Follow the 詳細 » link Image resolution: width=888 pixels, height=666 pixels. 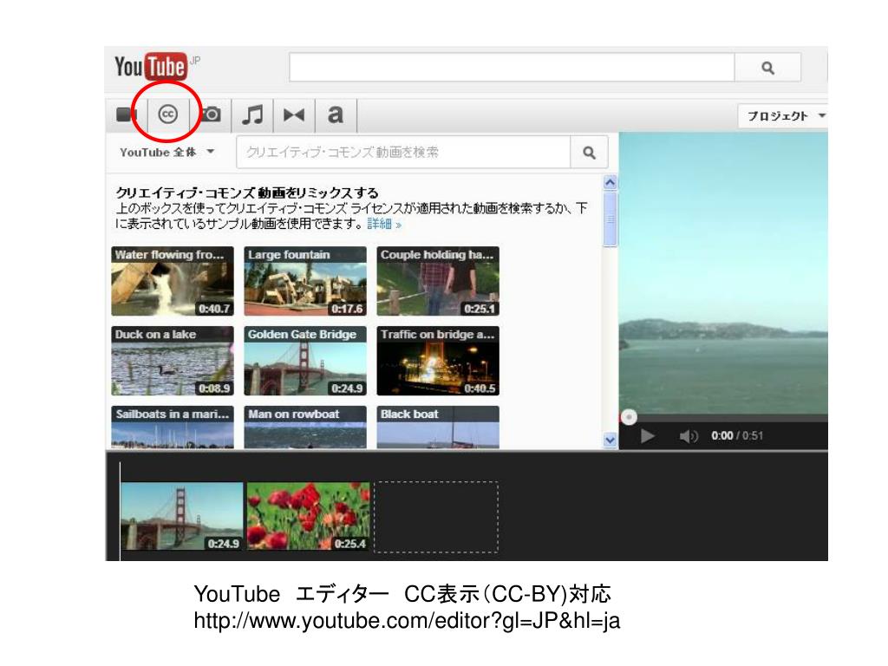click(384, 225)
